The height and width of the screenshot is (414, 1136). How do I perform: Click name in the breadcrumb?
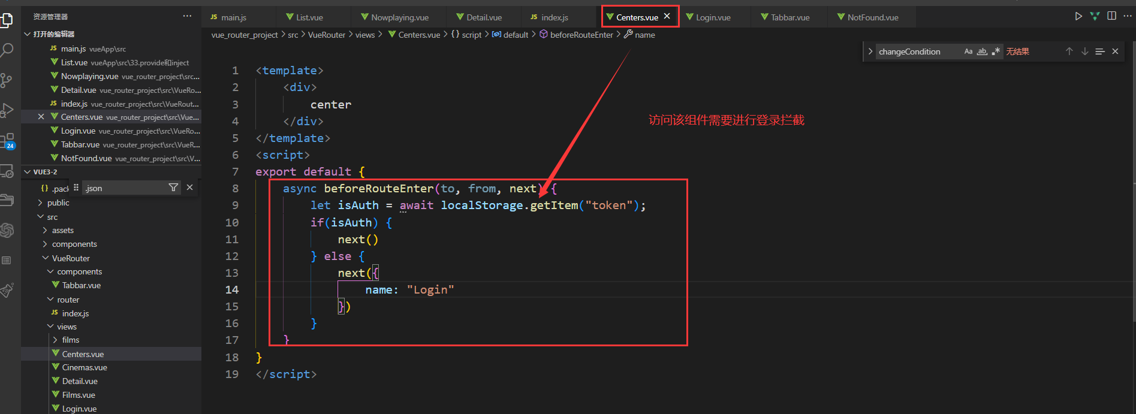pos(645,35)
